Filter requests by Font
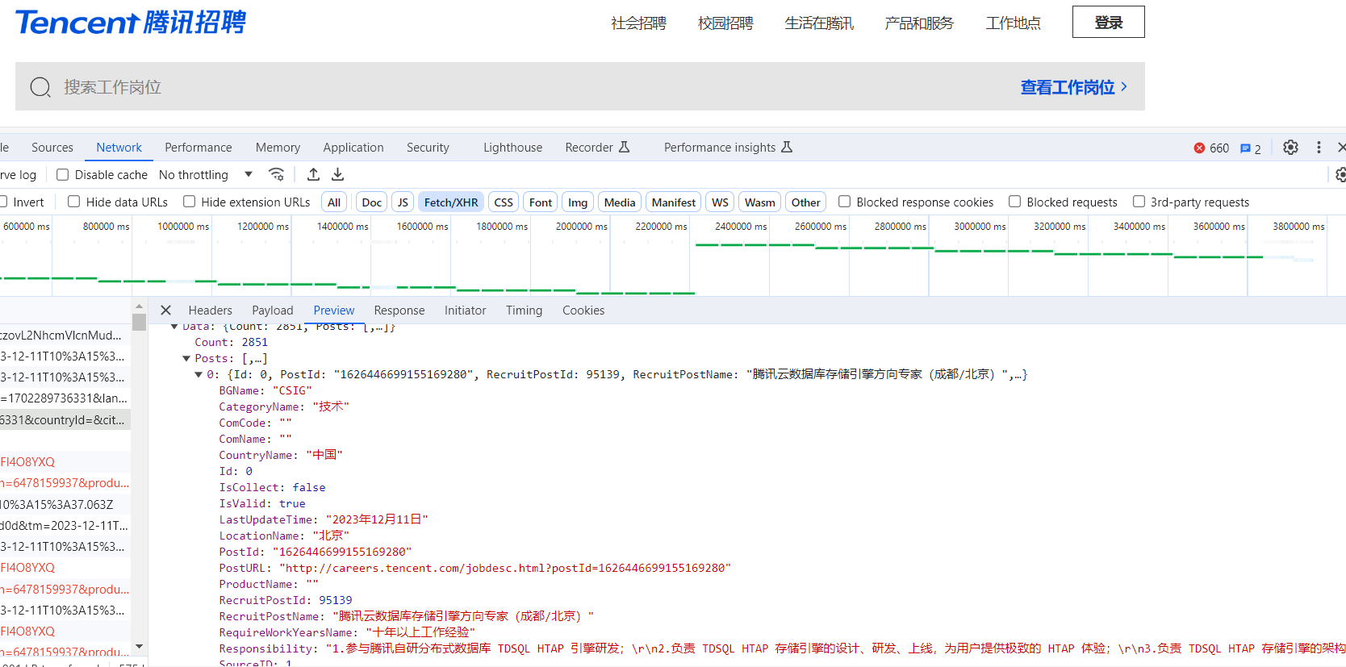The image size is (1346, 667). click(541, 202)
